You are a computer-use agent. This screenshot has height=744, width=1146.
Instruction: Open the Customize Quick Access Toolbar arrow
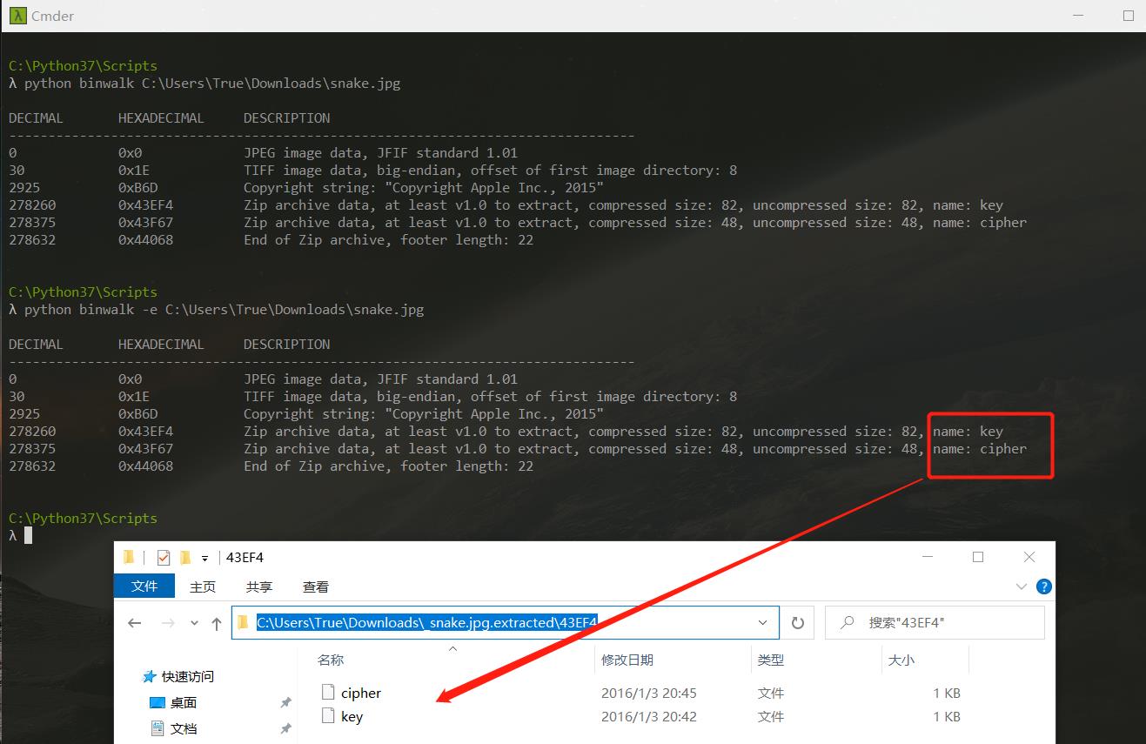pyautogui.click(x=205, y=559)
